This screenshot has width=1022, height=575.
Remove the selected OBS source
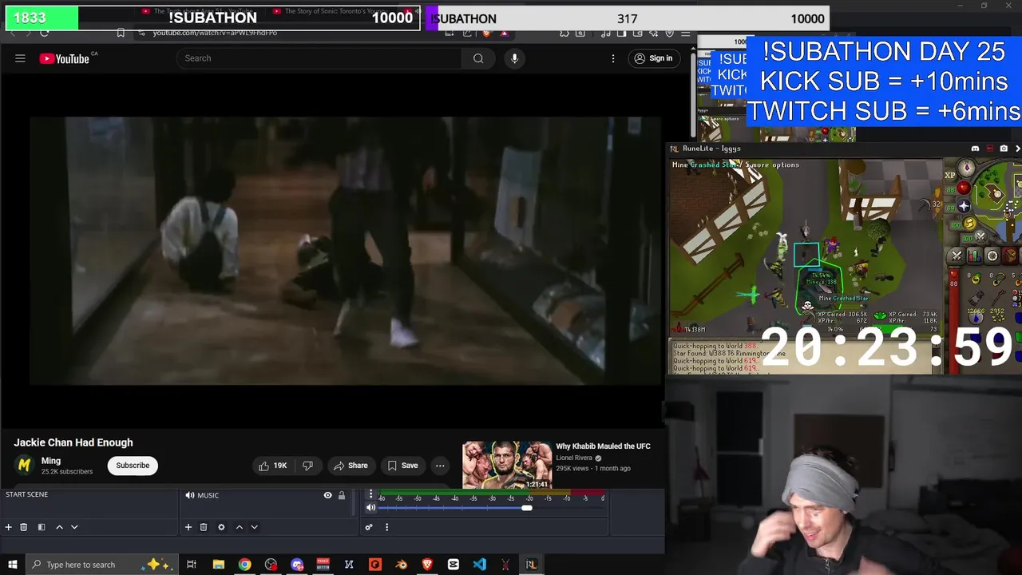[x=204, y=527]
